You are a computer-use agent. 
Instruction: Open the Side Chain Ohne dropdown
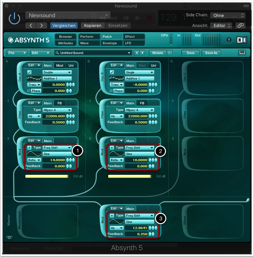(x=228, y=15)
